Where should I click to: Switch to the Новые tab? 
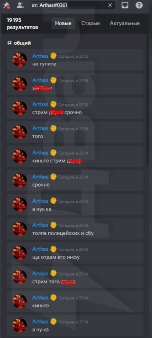pos(63,23)
